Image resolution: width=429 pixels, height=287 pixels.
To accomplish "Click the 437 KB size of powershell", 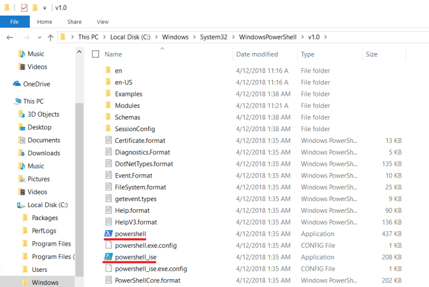I will point(392,234).
